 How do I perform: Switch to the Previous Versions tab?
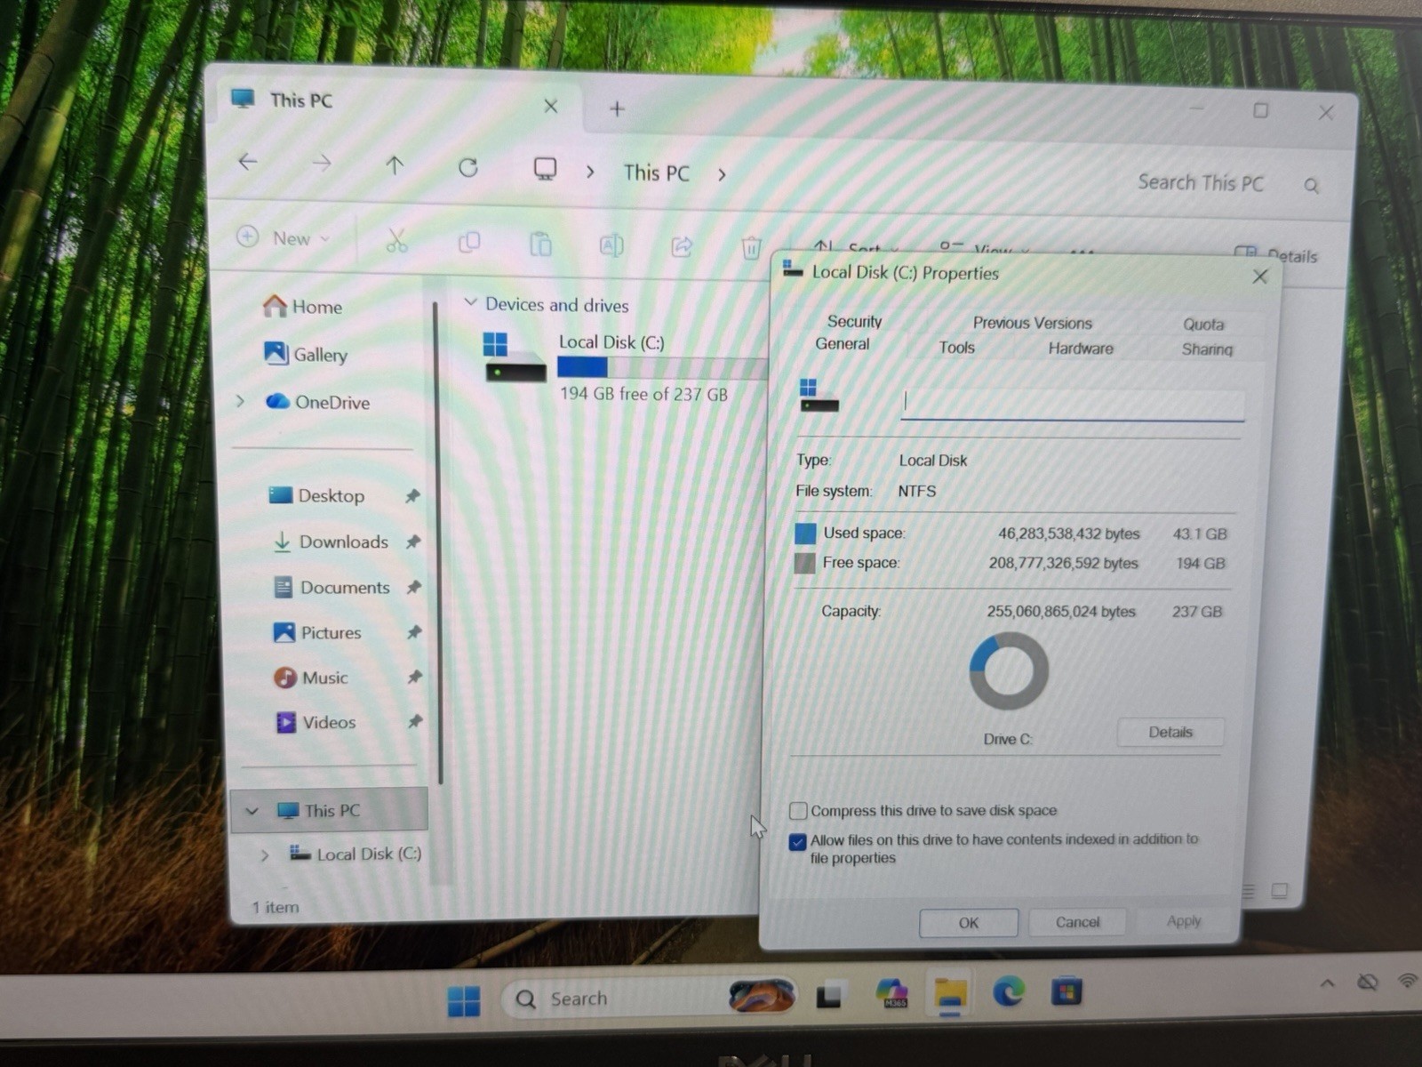(1032, 323)
